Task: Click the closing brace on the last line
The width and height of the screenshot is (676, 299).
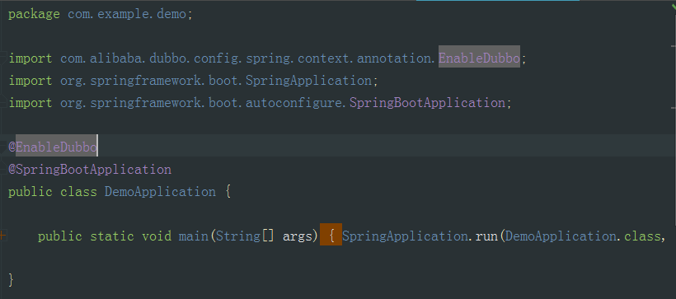Action: (12, 280)
